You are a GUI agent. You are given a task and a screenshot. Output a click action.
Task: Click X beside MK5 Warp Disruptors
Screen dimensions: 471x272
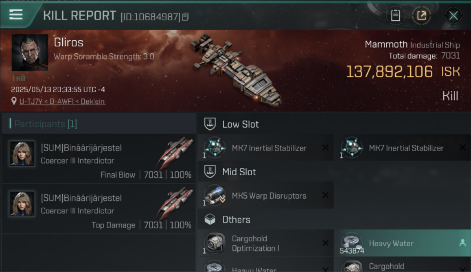325,195
